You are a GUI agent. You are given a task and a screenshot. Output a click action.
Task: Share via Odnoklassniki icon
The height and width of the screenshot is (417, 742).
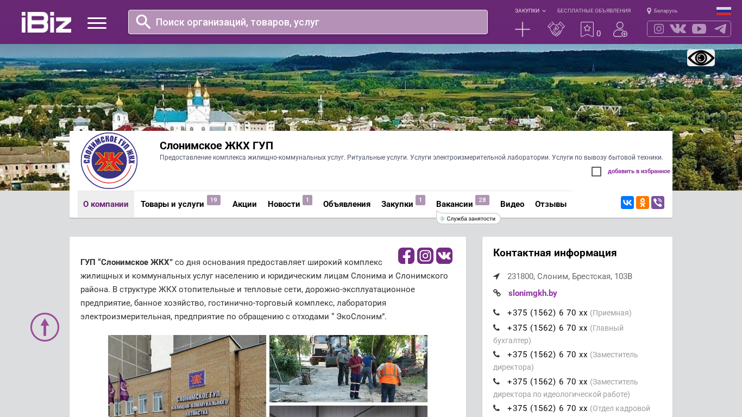click(x=643, y=203)
